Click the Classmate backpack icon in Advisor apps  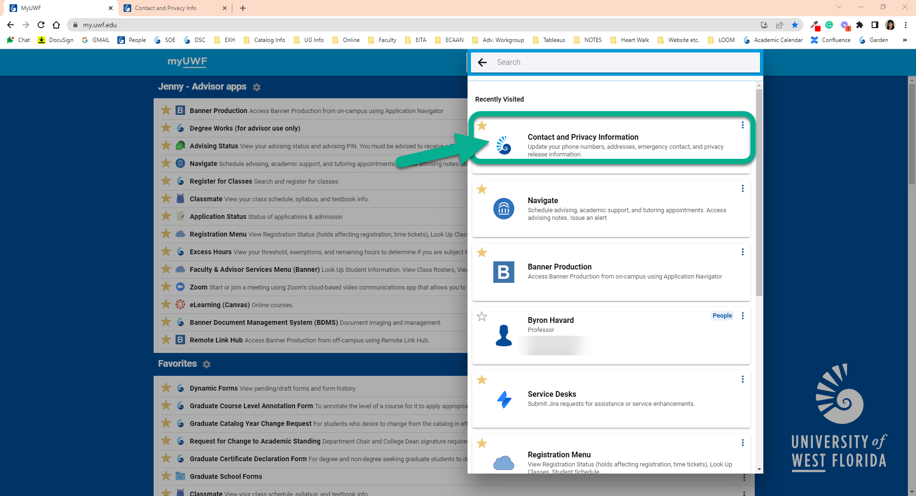coord(180,198)
